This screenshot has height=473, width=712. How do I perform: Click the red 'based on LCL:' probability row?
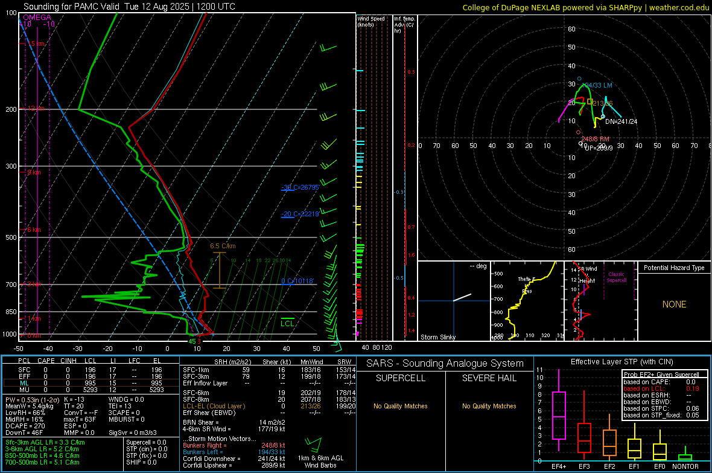pyautogui.click(x=661, y=388)
